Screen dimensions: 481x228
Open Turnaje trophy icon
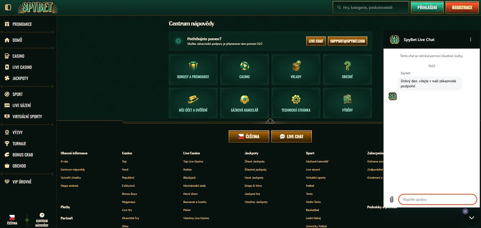tap(7, 144)
